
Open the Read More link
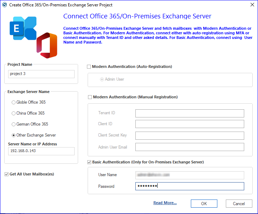point(165,203)
